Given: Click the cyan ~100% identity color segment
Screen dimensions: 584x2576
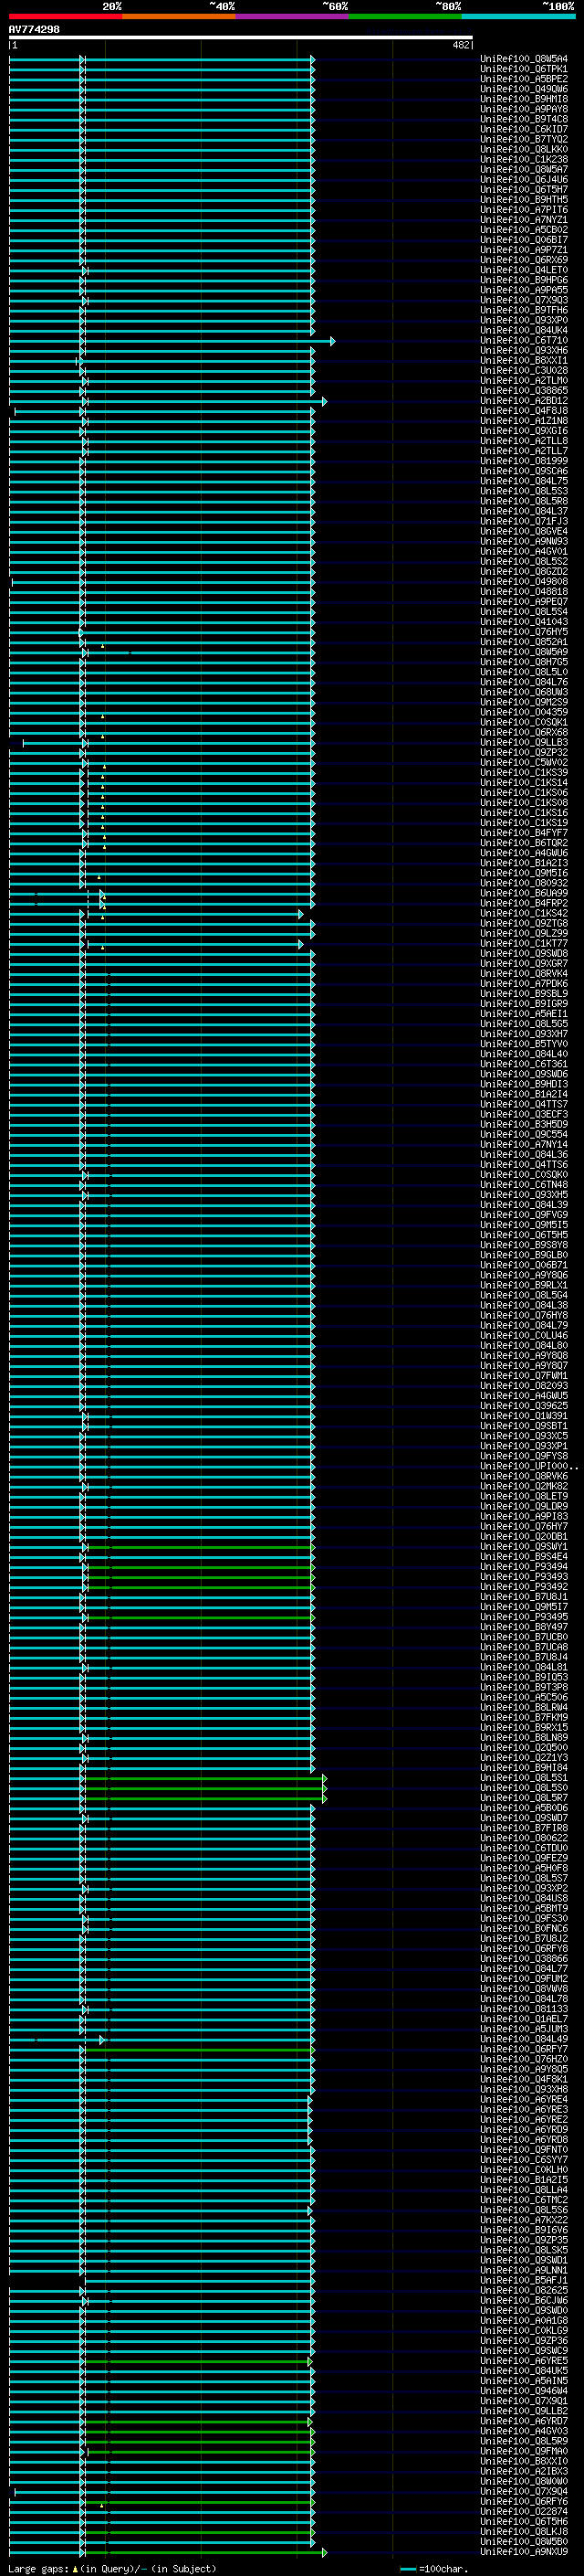Looking at the screenshot, I should (518, 16).
